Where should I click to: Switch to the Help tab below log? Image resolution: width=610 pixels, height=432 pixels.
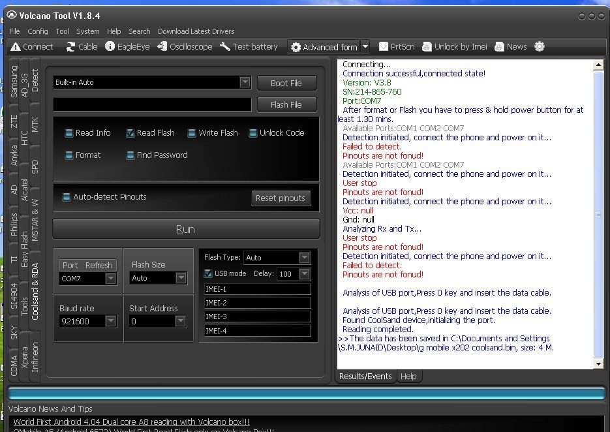[408, 377]
